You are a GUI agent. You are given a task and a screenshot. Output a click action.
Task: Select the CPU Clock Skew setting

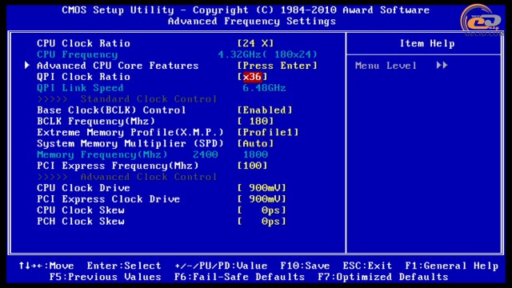(81, 210)
